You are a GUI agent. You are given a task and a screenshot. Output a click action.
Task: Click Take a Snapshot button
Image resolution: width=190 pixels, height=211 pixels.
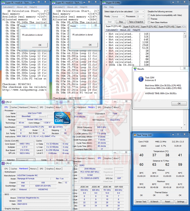tap(136, 22)
